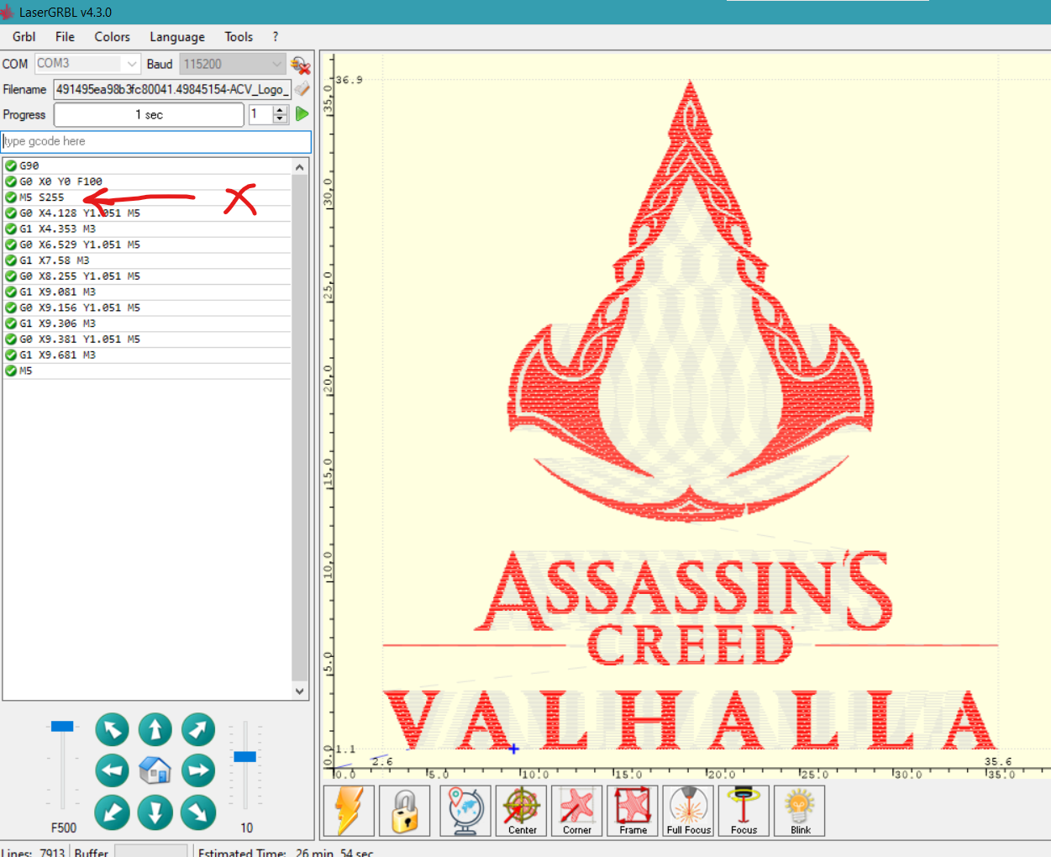Open the Tools menu

(239, 37)
